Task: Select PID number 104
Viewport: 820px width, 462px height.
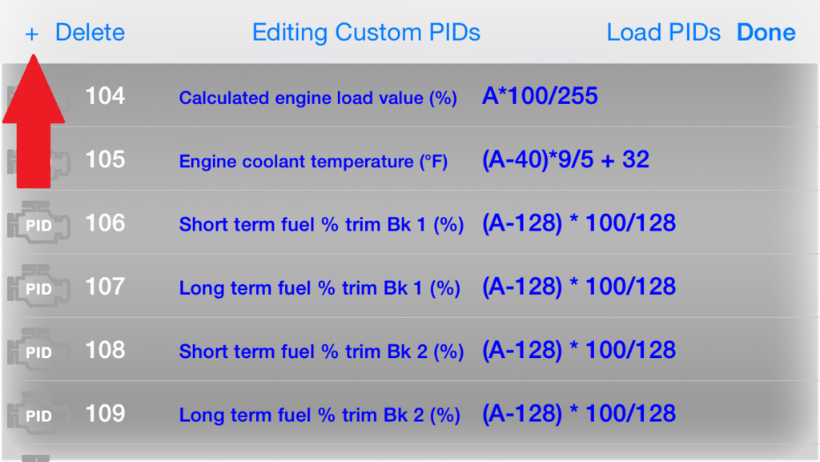Action: pyautogui.click(x=105, y=96)
